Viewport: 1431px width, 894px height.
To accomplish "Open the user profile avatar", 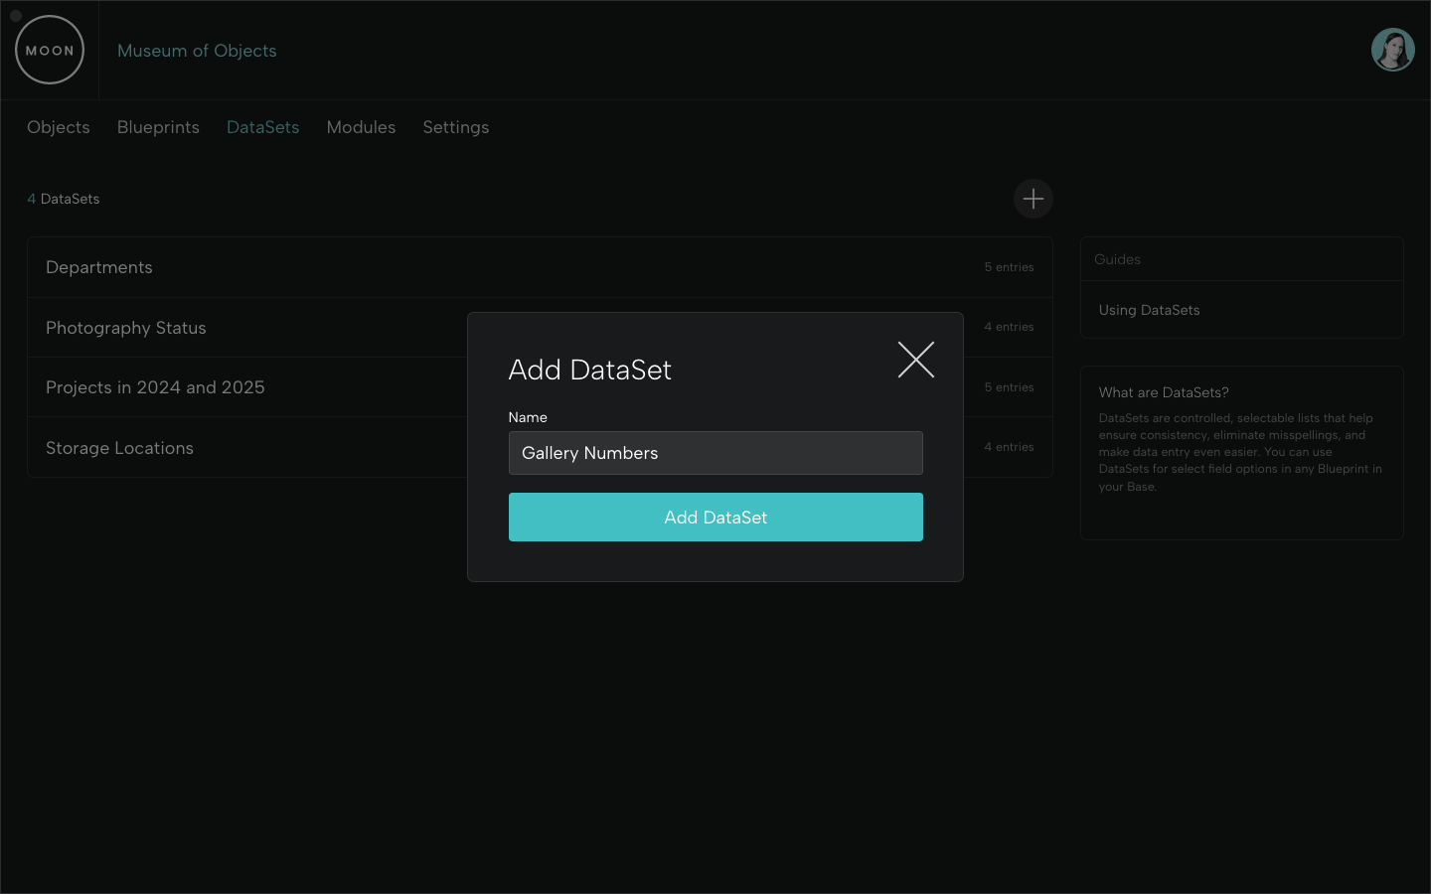I will tap(1392, 50).
